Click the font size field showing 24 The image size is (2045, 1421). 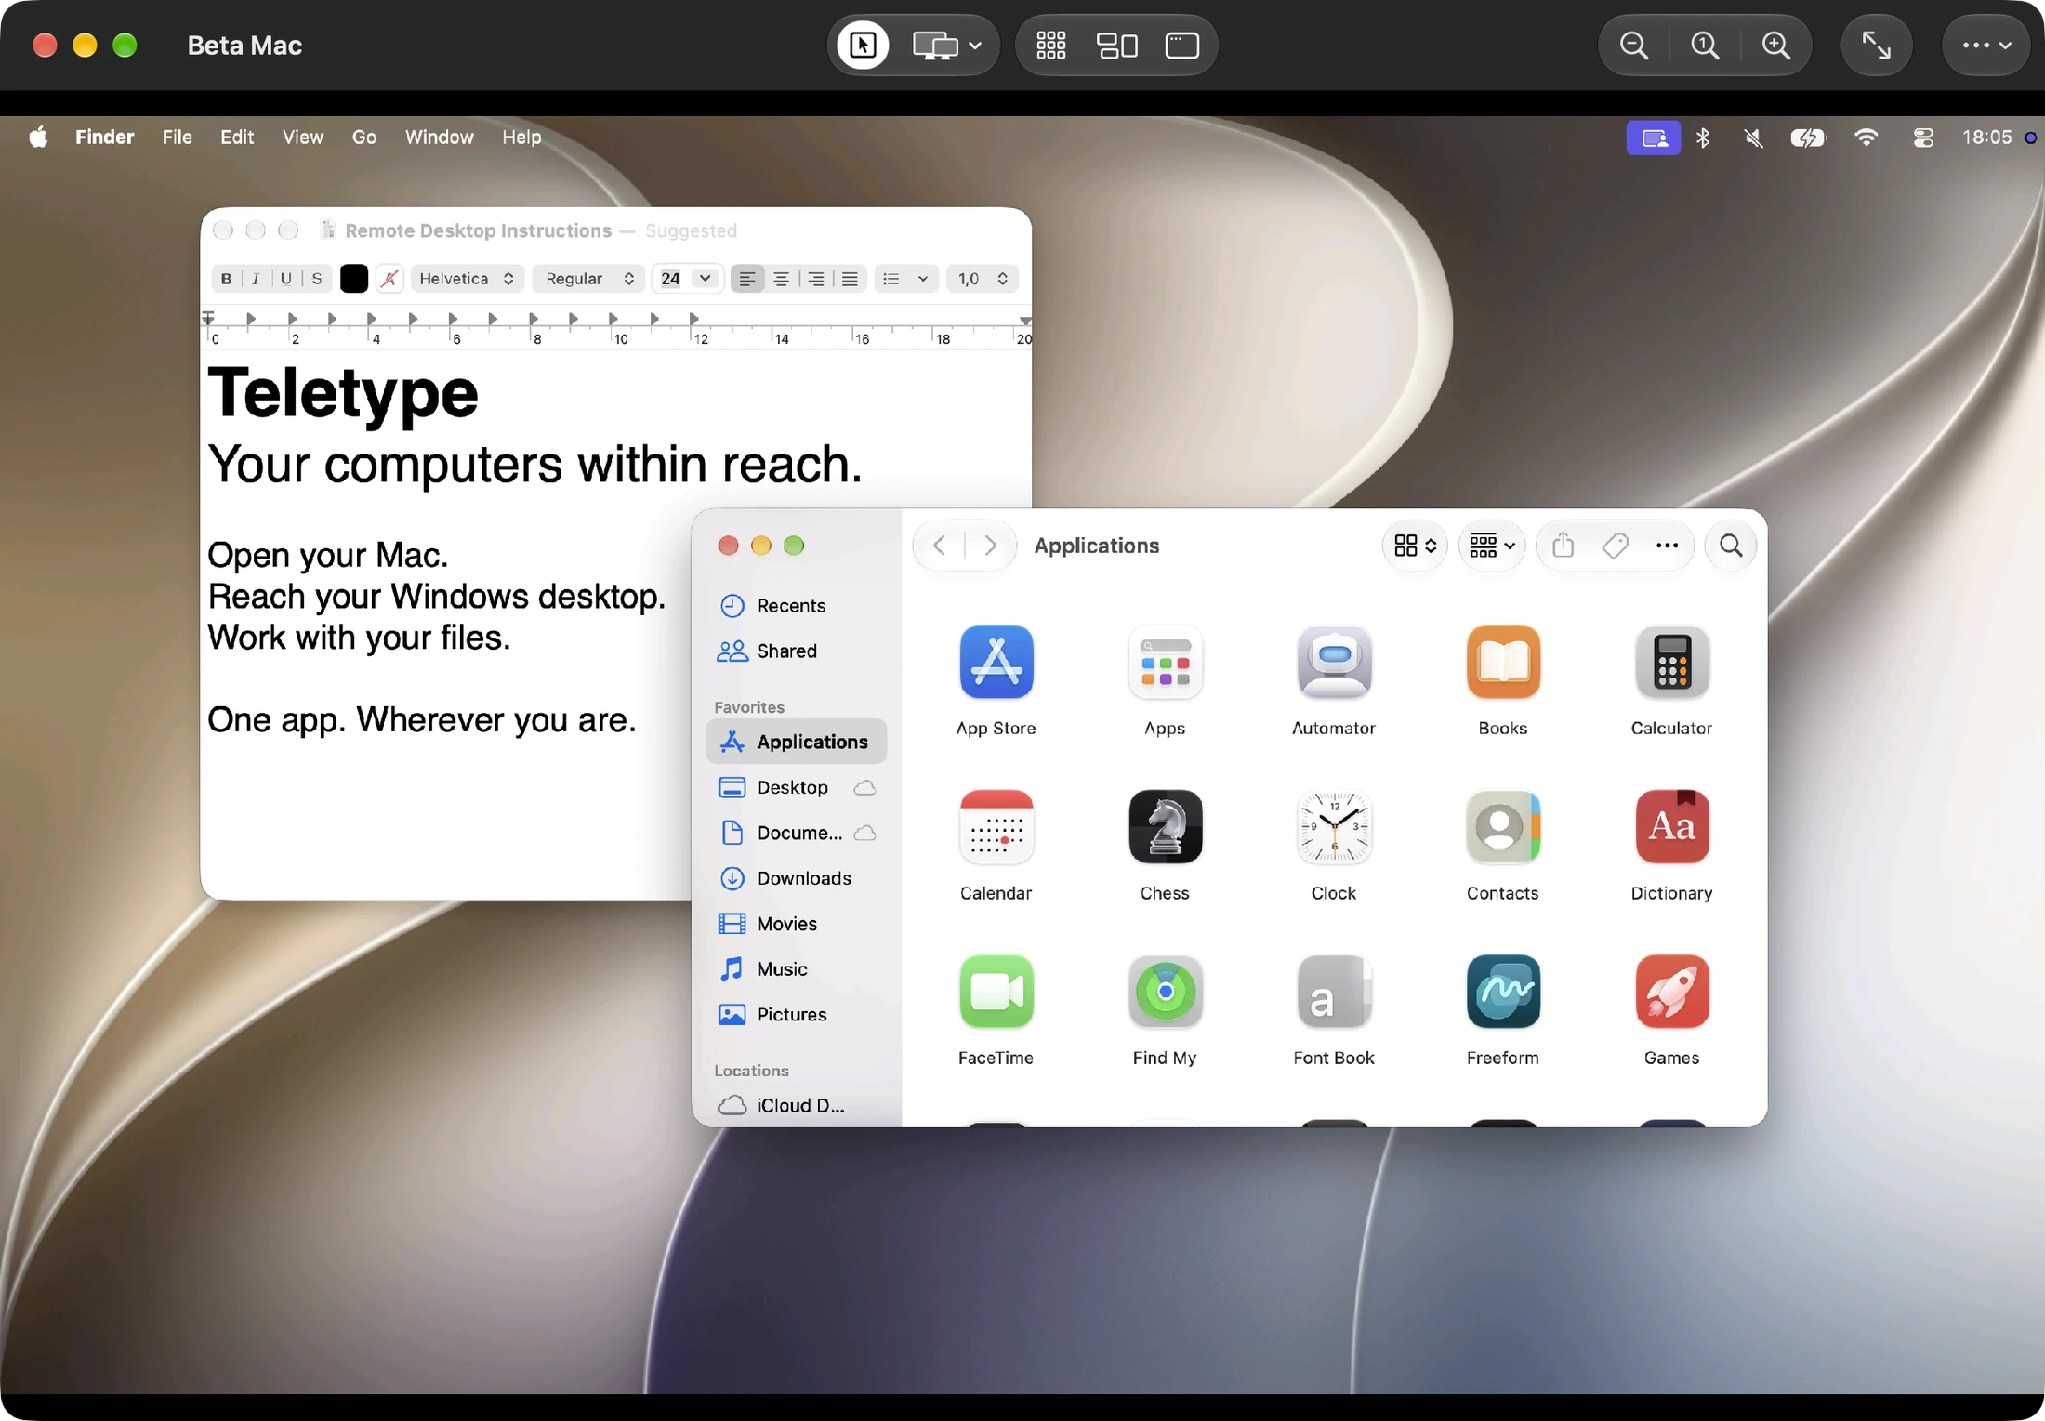point(671,279)
